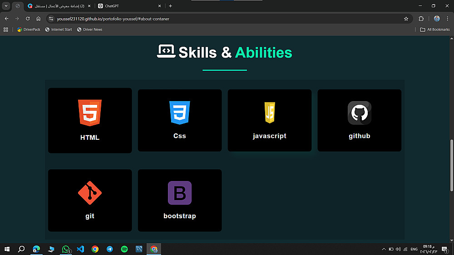The height and width of the screenshot is (255, 454).
Task: Open the taskbar clock and date
Action: (429, 249)
